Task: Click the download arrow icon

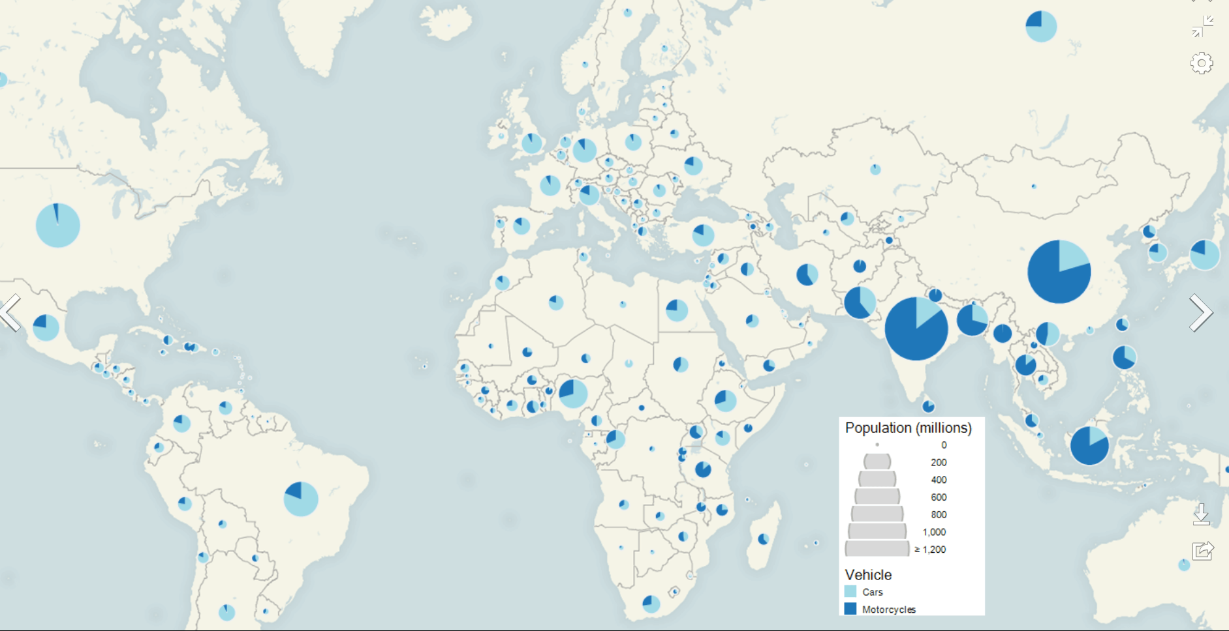Action: (x=1202, y=514)
